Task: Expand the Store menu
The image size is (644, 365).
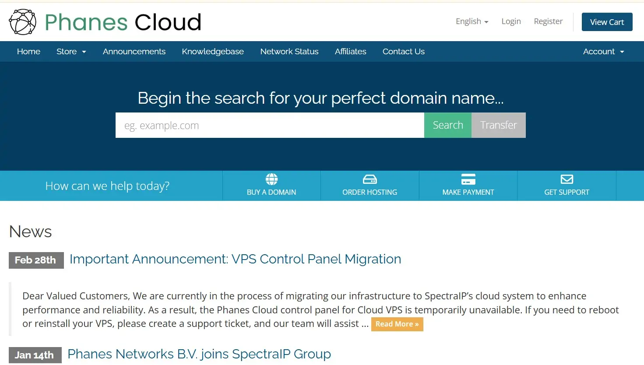Action: (71, 52)
